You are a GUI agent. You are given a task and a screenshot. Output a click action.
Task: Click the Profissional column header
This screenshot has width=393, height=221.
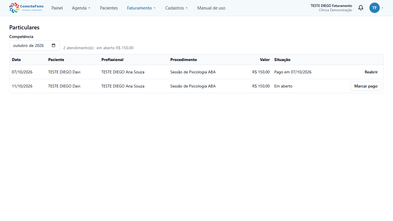pyautogui.click(x=112, y=60)
